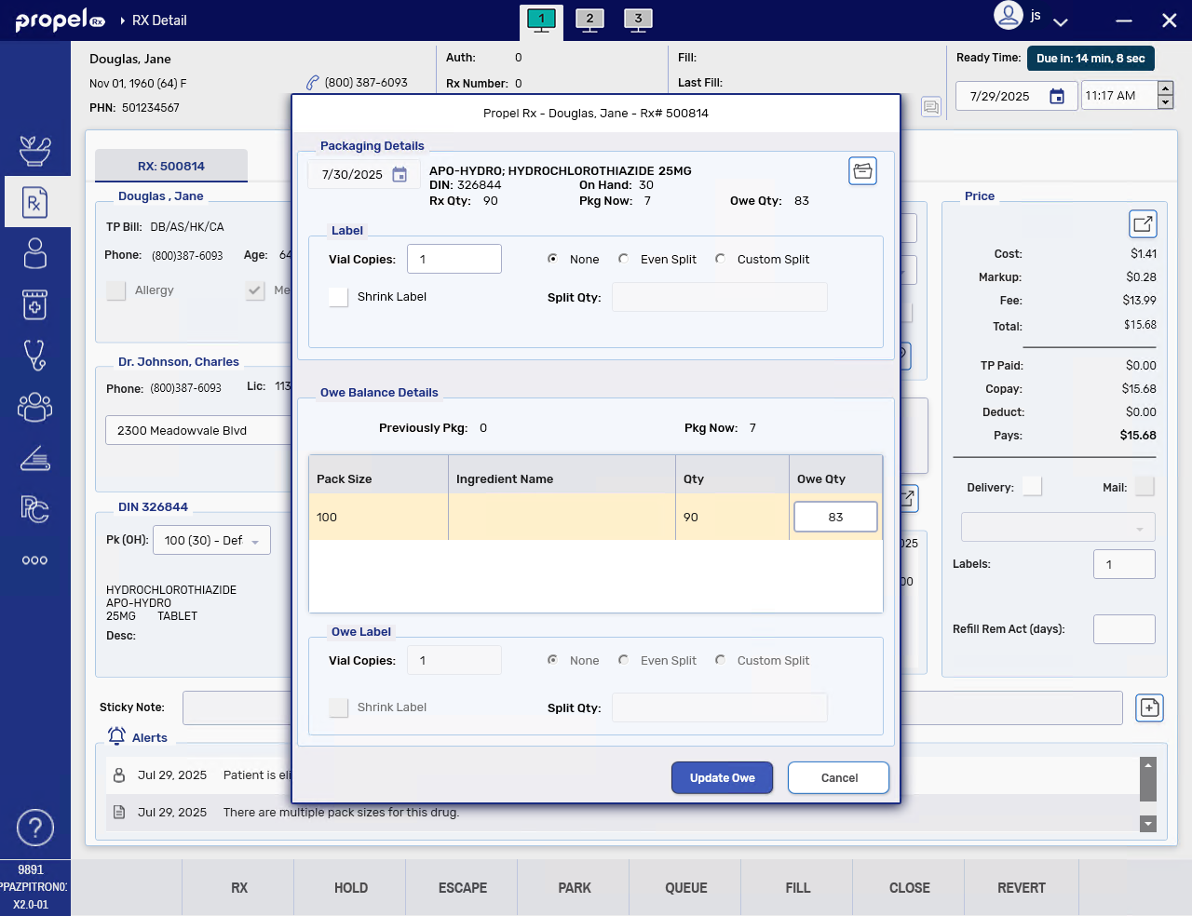The width and height of the screenshot is (1192, 916).
Task: Open the Rx workbench icon in sidebar
Action: (x=34, y=202)
